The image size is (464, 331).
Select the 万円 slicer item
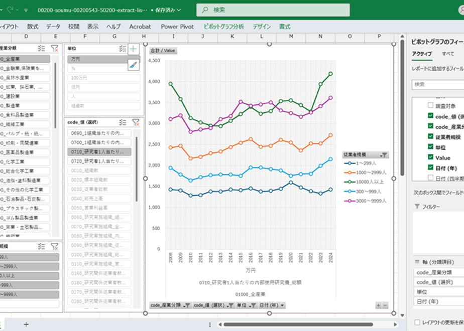coord(103,59)
